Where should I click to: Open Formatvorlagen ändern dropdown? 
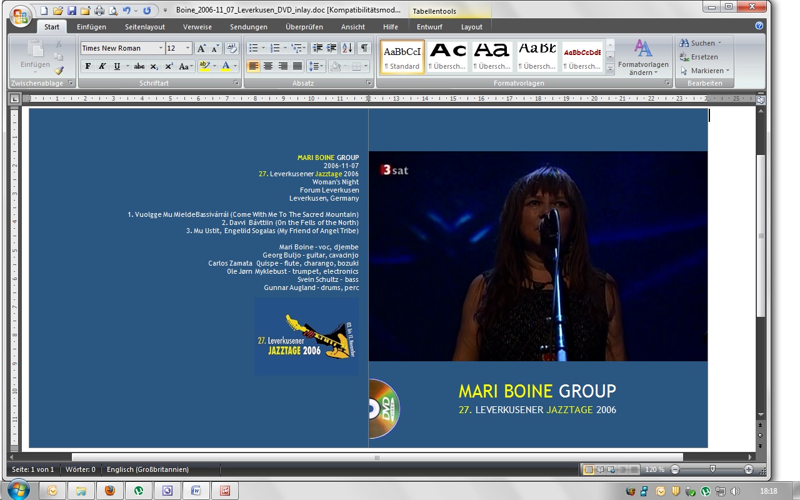point(643,57)
